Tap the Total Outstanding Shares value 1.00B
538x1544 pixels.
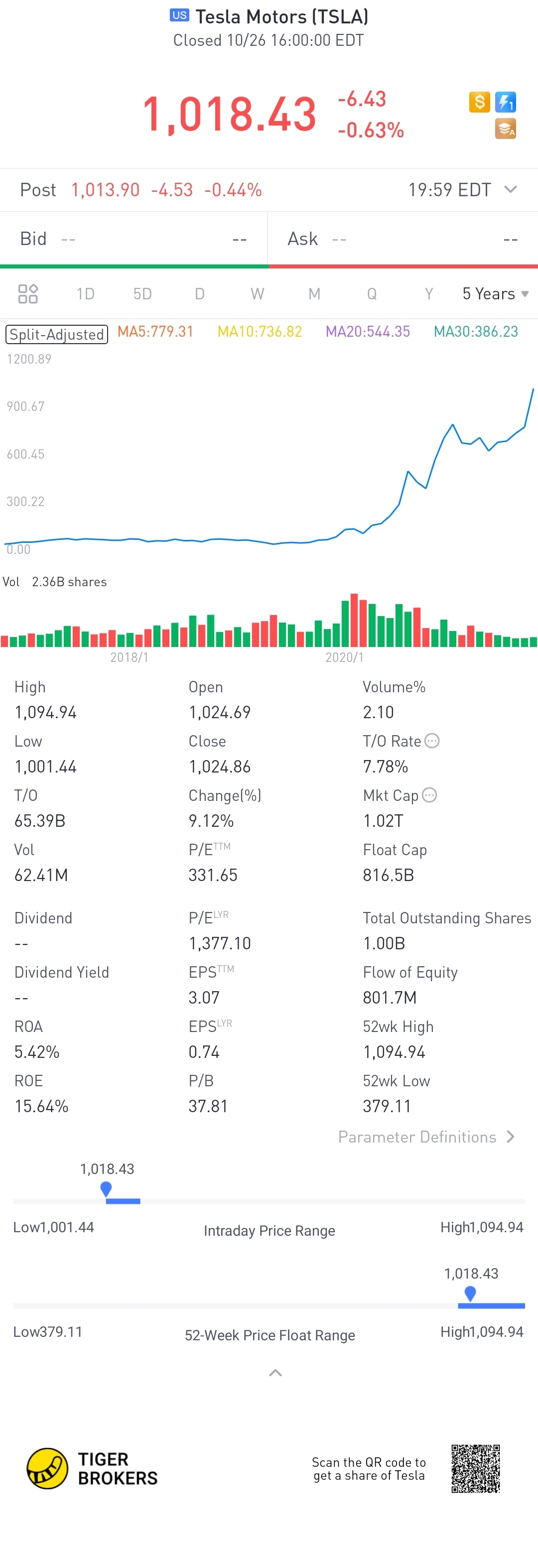(384, 943)
